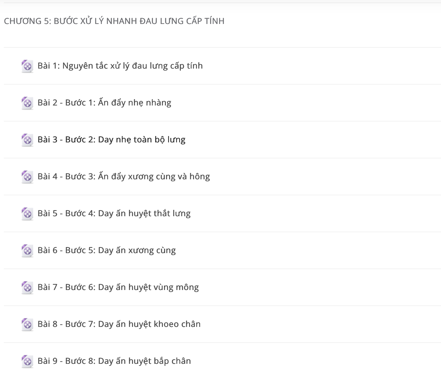Click the video icon beside Bài 2
Screen dimensions: 441x374
[27, 103]
